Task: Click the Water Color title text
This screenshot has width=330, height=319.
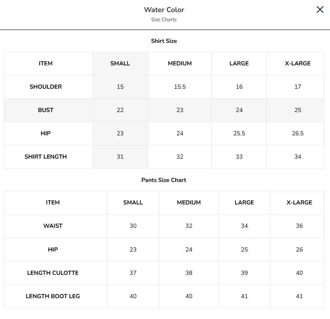Action: [x=164, y=10]
